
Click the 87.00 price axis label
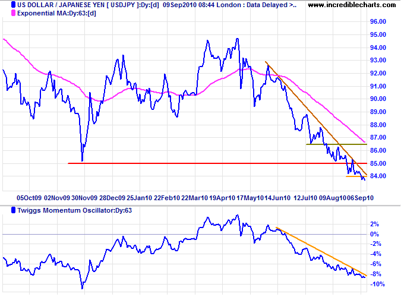pos(378,137)
